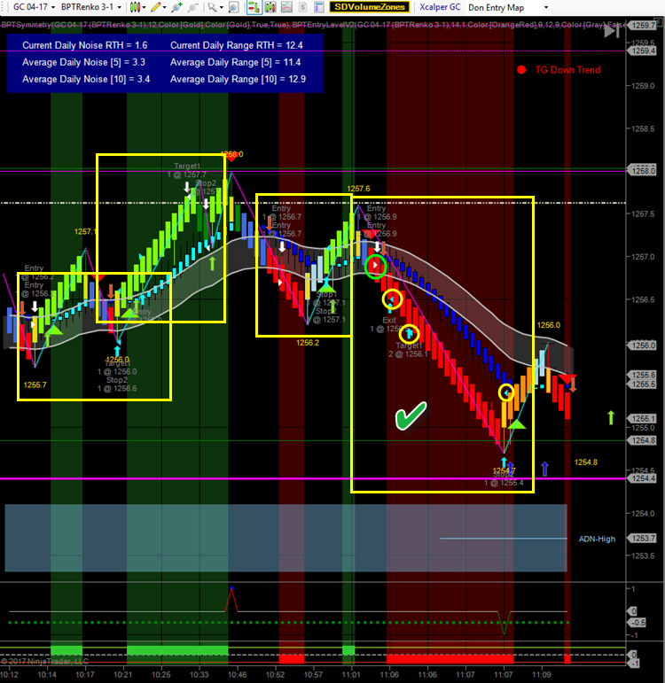Click the 1257.6 swing high label
The height and width of the screenshot is (683, 665).
click(358, 189)
